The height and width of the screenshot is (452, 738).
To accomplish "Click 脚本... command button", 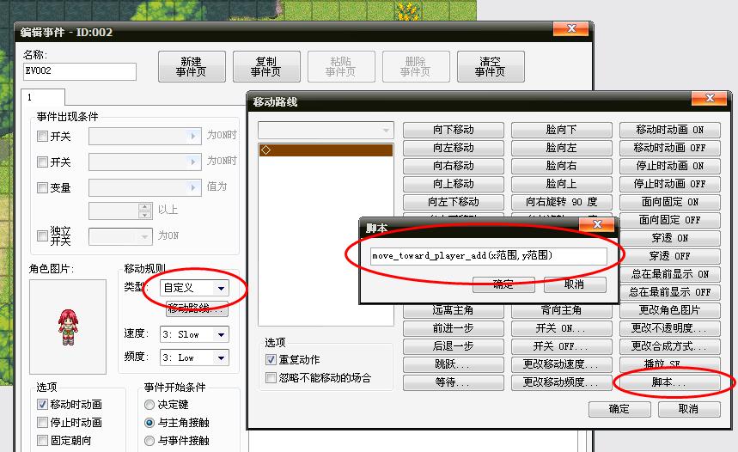I will (670, 382).
